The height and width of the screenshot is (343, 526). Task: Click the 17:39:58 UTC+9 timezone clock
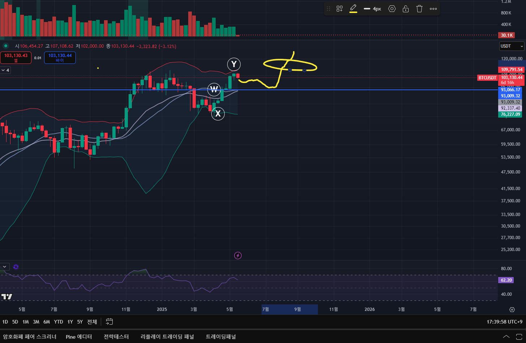(x=504, y=322)
